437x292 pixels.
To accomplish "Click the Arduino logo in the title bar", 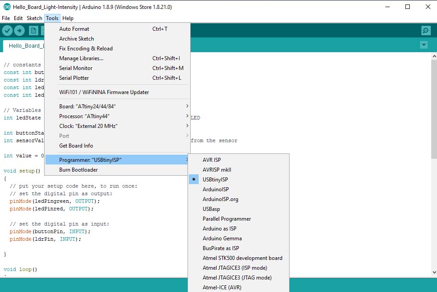I will click(x=7, y=7).
